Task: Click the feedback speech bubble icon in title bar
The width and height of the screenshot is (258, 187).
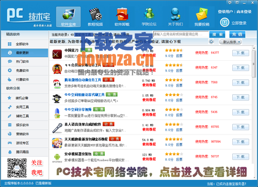Action: tap(230, 3)
